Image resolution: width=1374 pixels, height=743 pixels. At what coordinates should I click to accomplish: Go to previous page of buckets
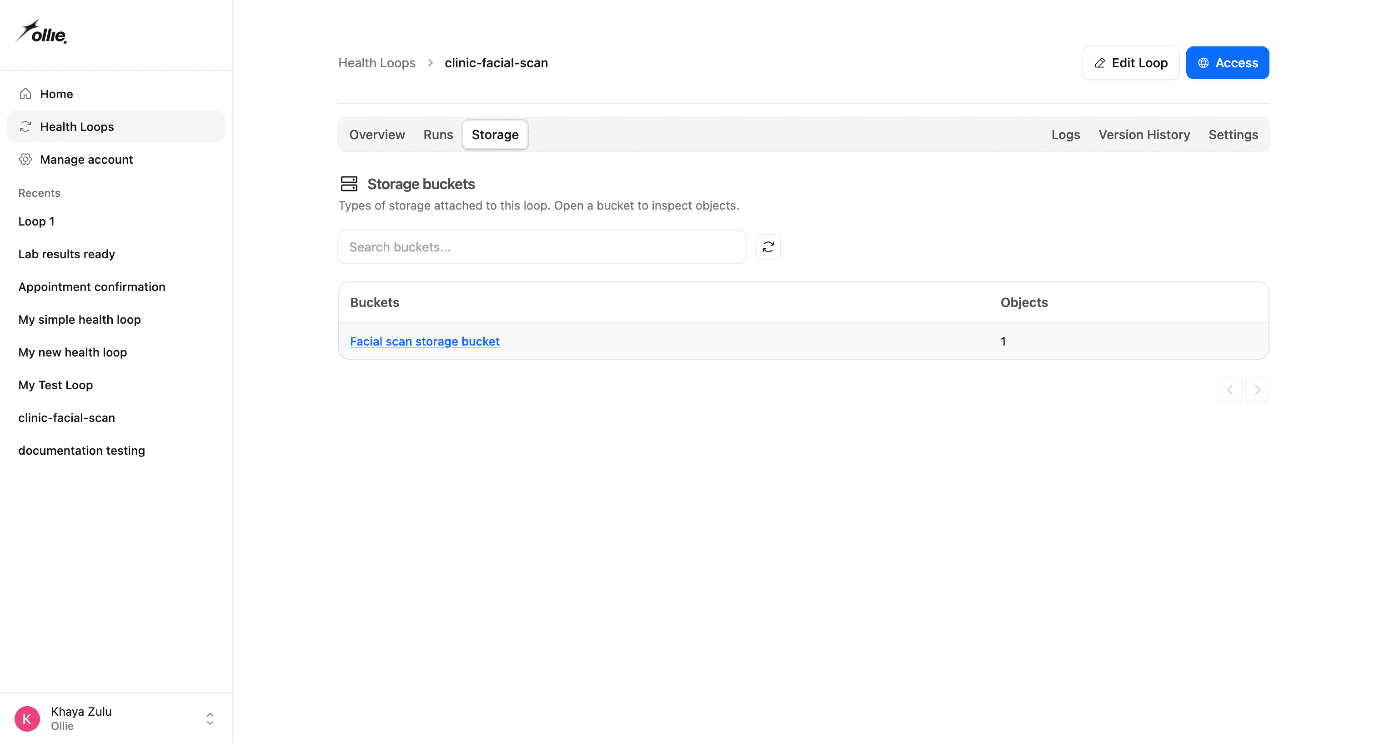[1230, 390]
